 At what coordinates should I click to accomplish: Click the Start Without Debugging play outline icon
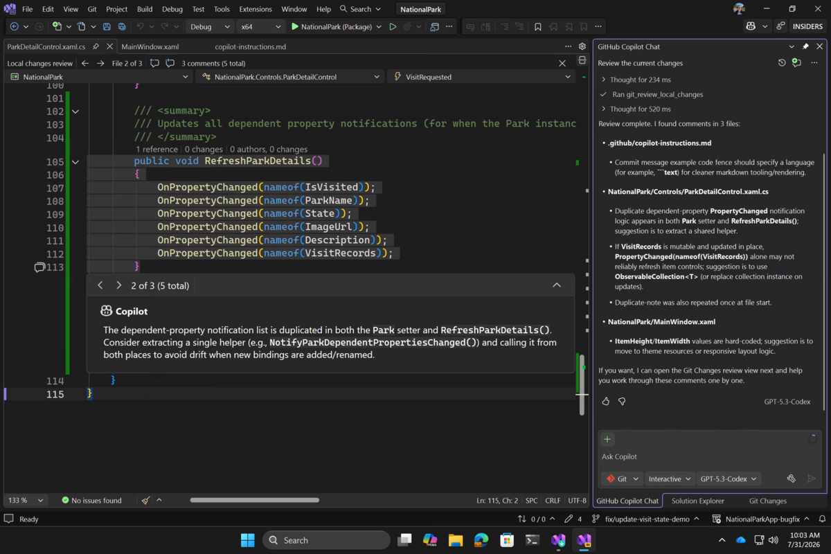393,26
